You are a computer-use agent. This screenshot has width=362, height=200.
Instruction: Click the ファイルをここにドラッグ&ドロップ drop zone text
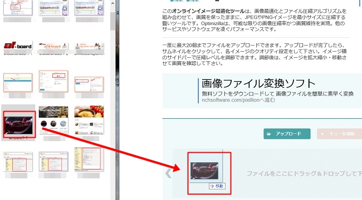(x=304, y=173)
